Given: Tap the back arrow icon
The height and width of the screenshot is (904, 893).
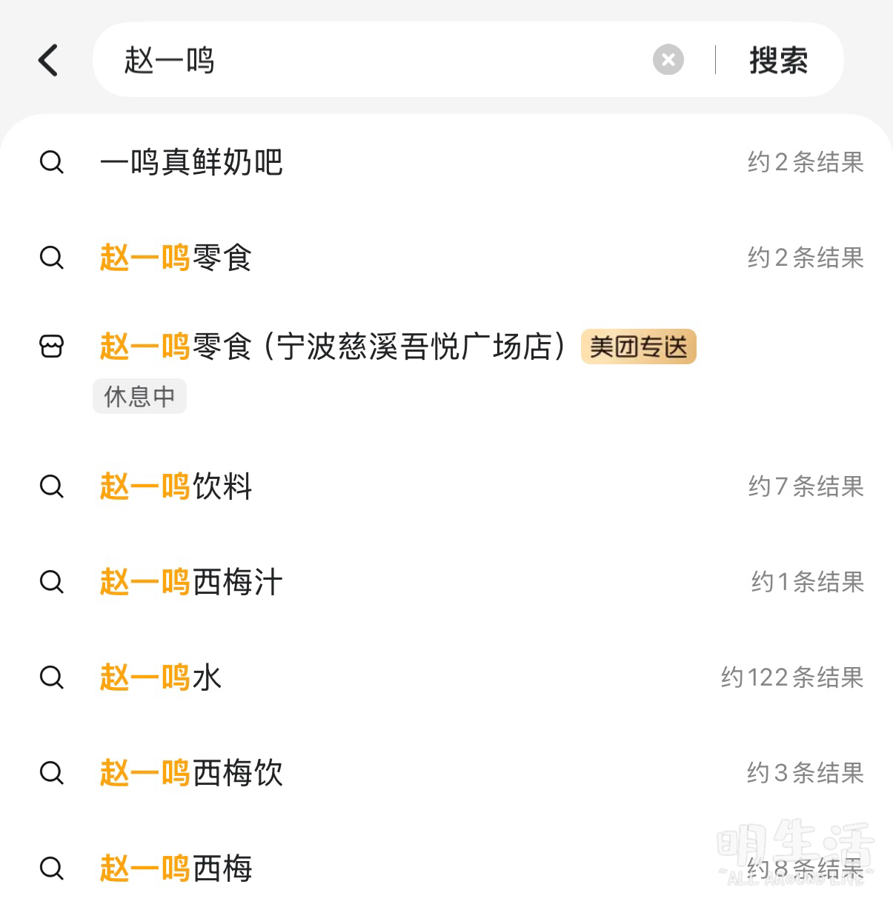Looking at the screenshot, I should [x=49, y=60].
